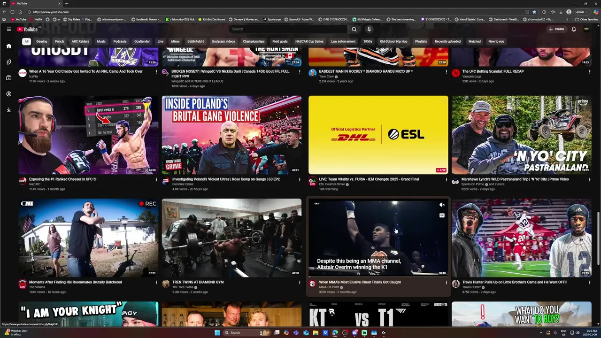Select the Recently uploaded chip
The width and height of the screenshot is (601, 338).
click(x=447, y=41)
